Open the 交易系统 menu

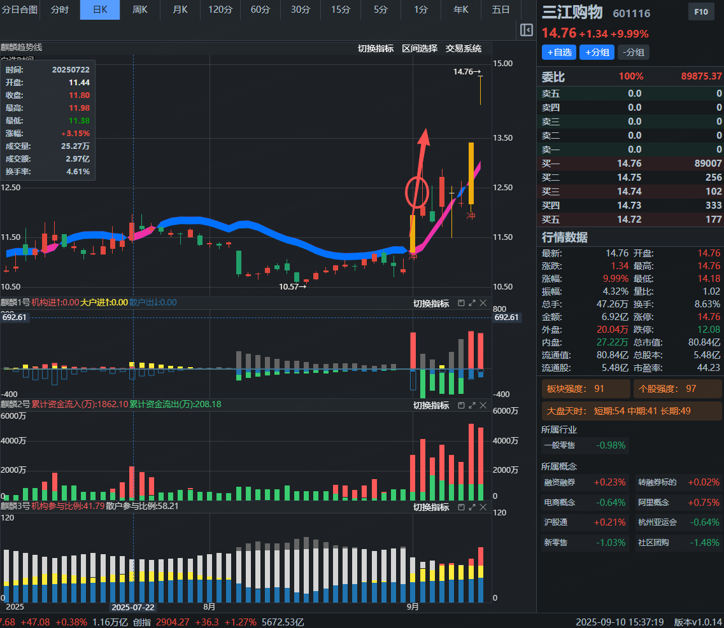pos(464,48)
